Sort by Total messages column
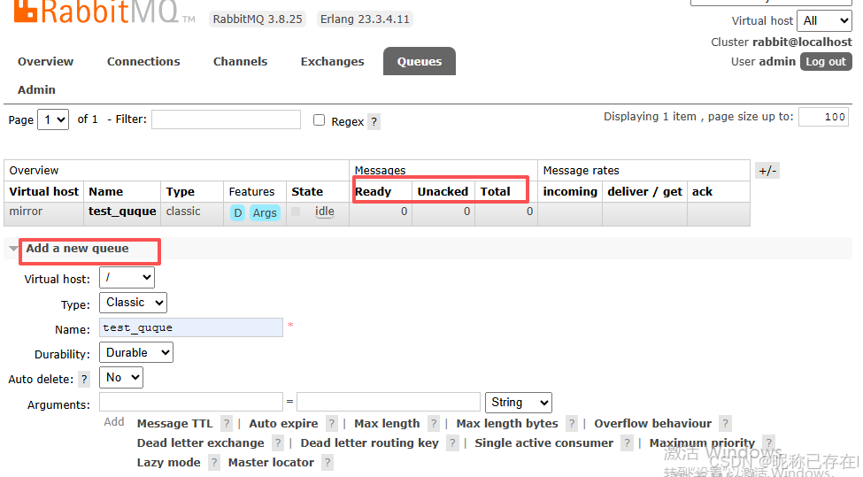The image size is (863, 477). pyautogui.click(x=496, y=191)
